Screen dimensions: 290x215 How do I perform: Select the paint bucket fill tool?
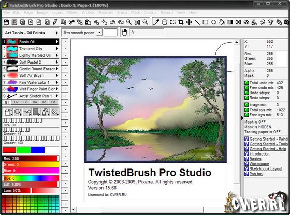coord(222,22)
